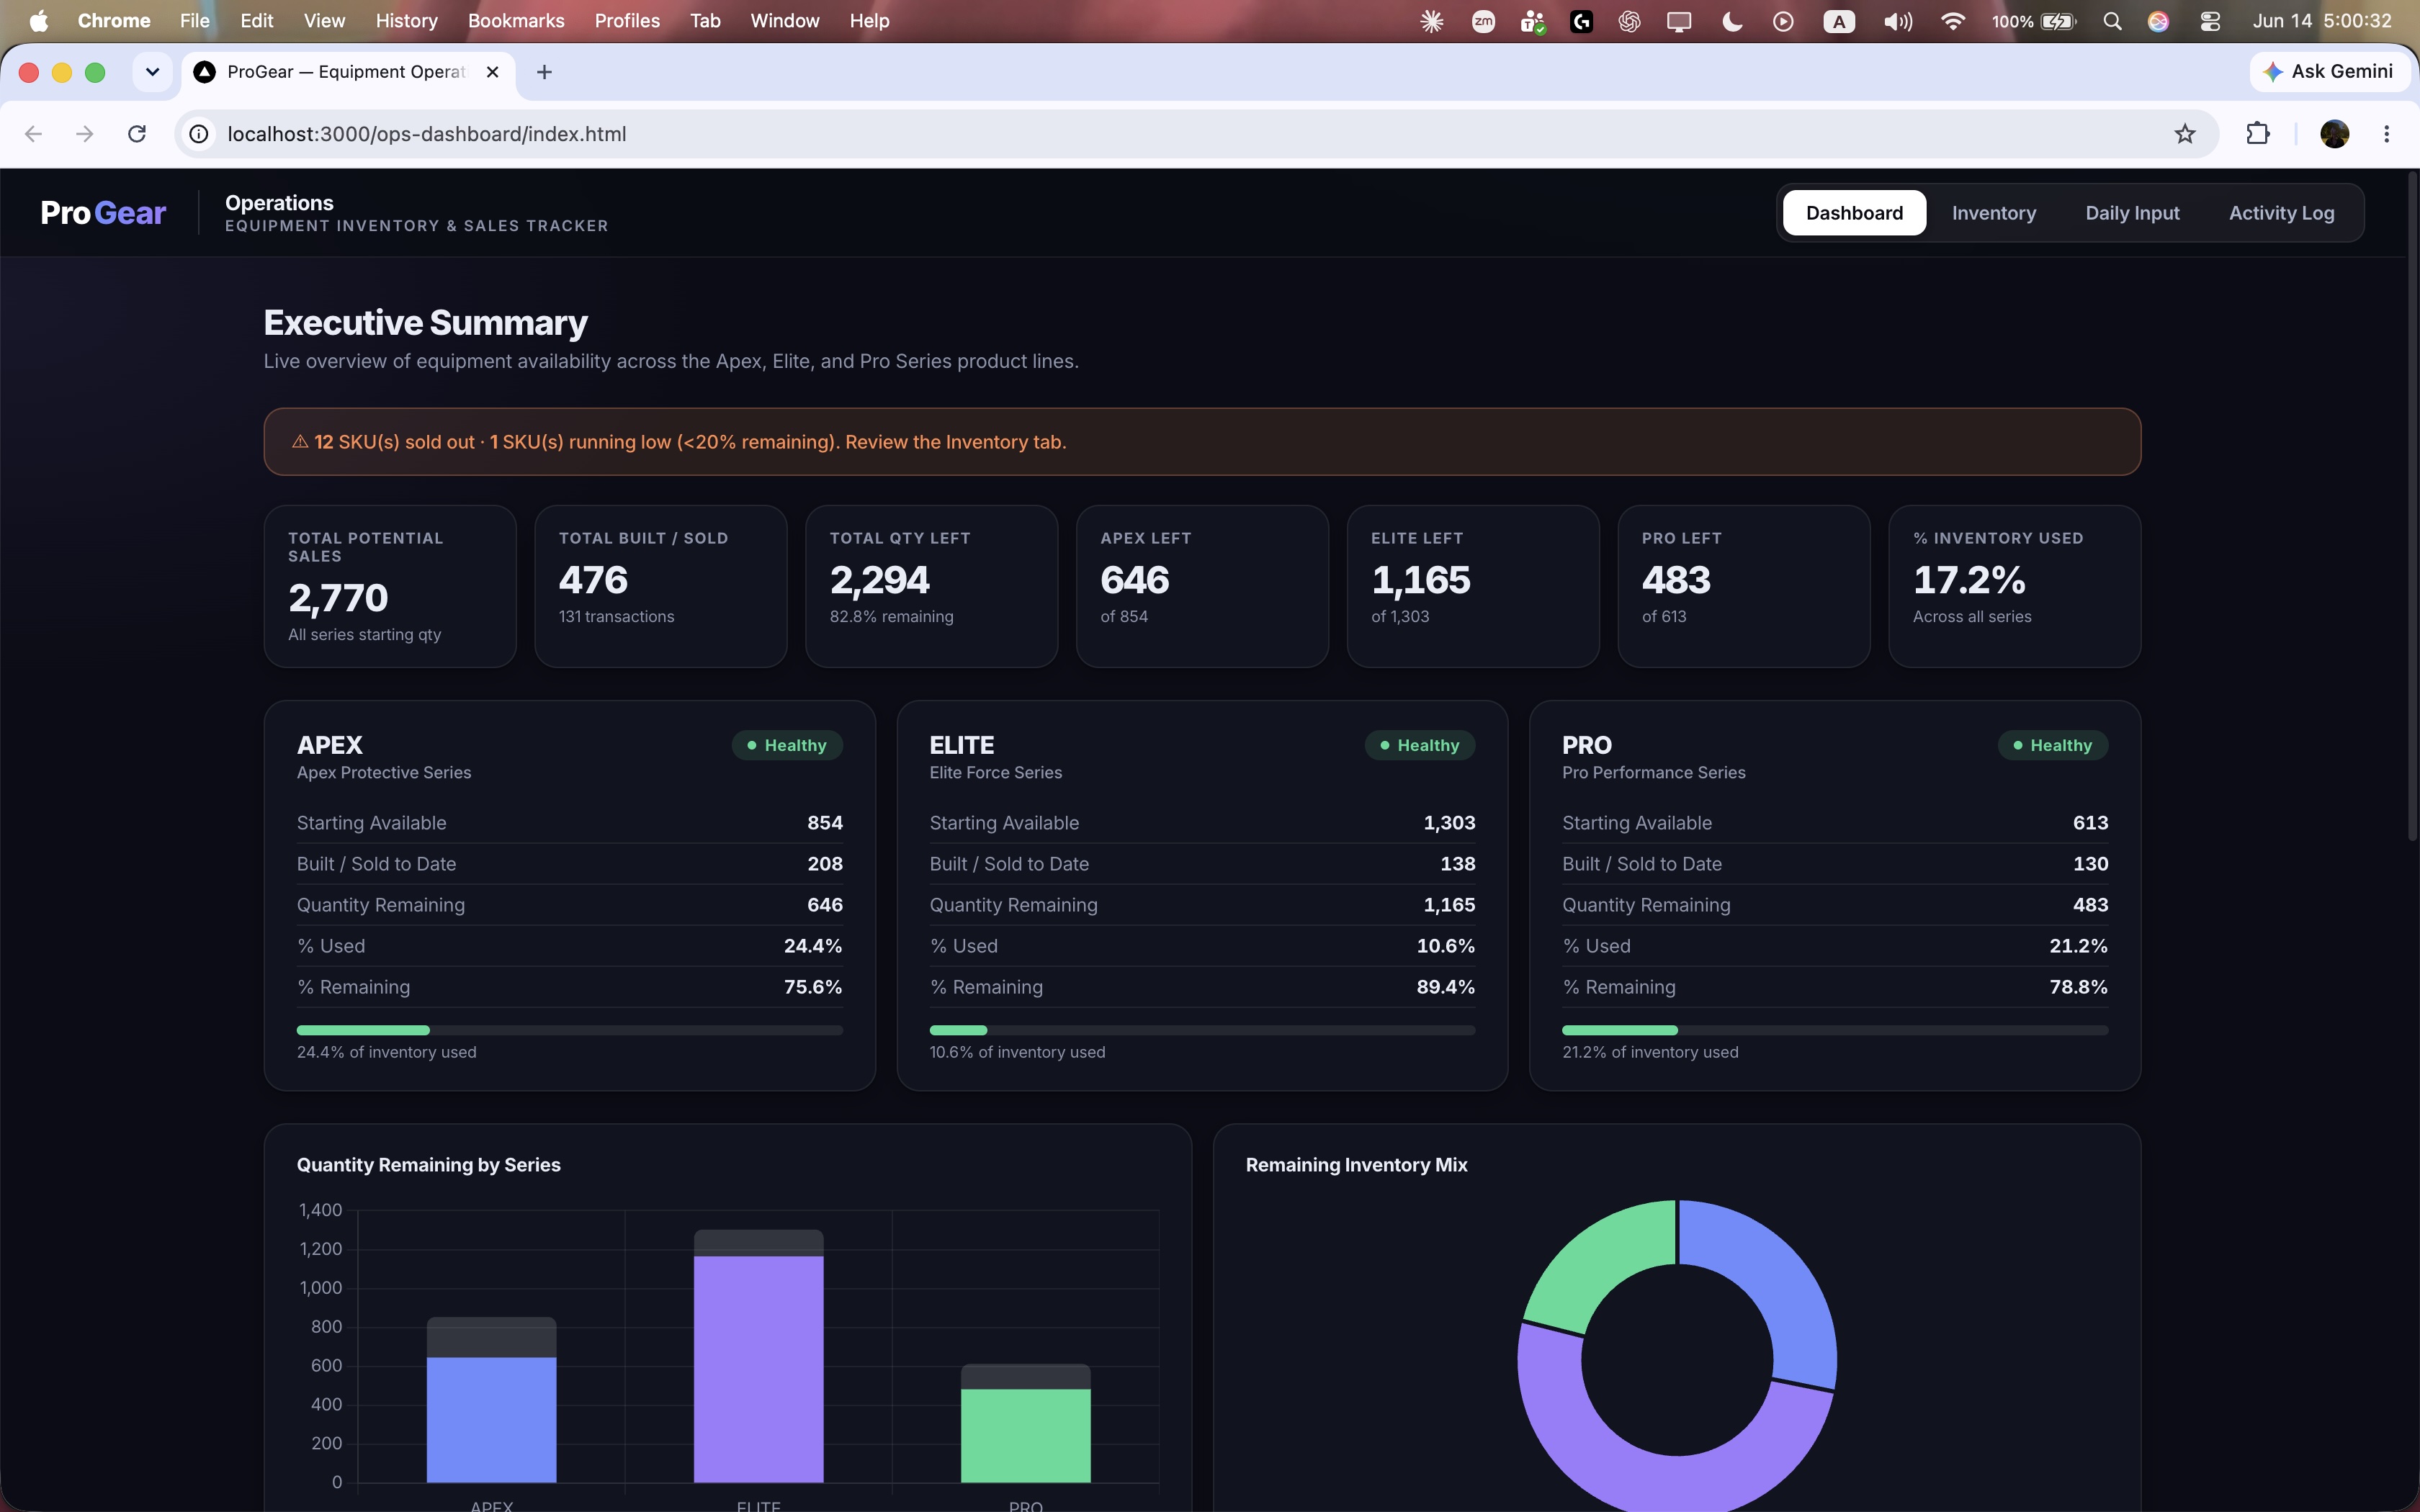The height and width of the screenshot is (1512, 2420).
Task: Go to the Activity Log tab
Action: [2281, 213]
